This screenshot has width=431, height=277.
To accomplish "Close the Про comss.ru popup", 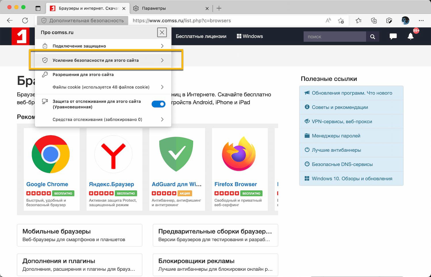I will [x=162, y=32].
